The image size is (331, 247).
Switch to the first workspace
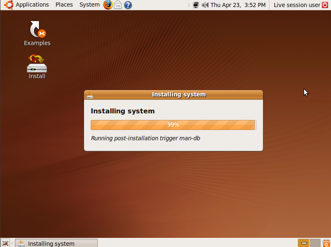[304, 243]
